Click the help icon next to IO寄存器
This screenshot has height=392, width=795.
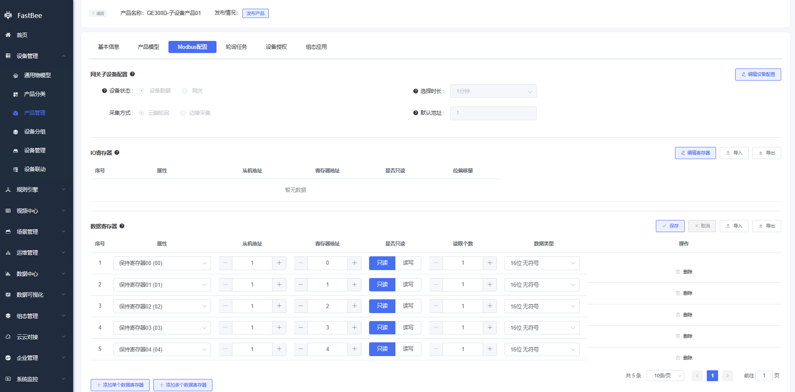(117, 152)
